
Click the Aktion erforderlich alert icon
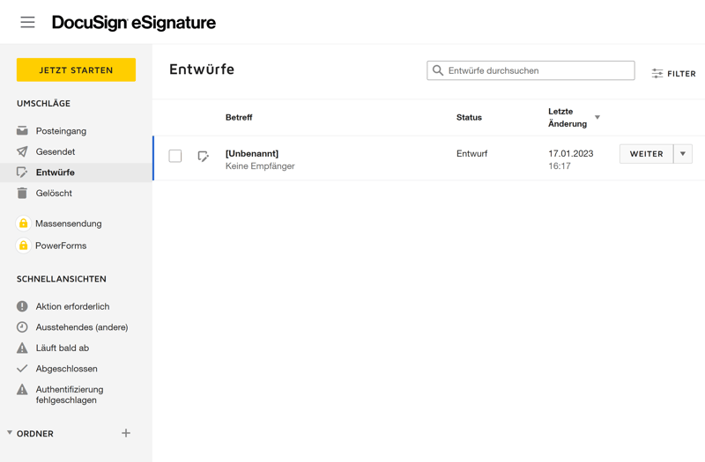coord(22,306)
